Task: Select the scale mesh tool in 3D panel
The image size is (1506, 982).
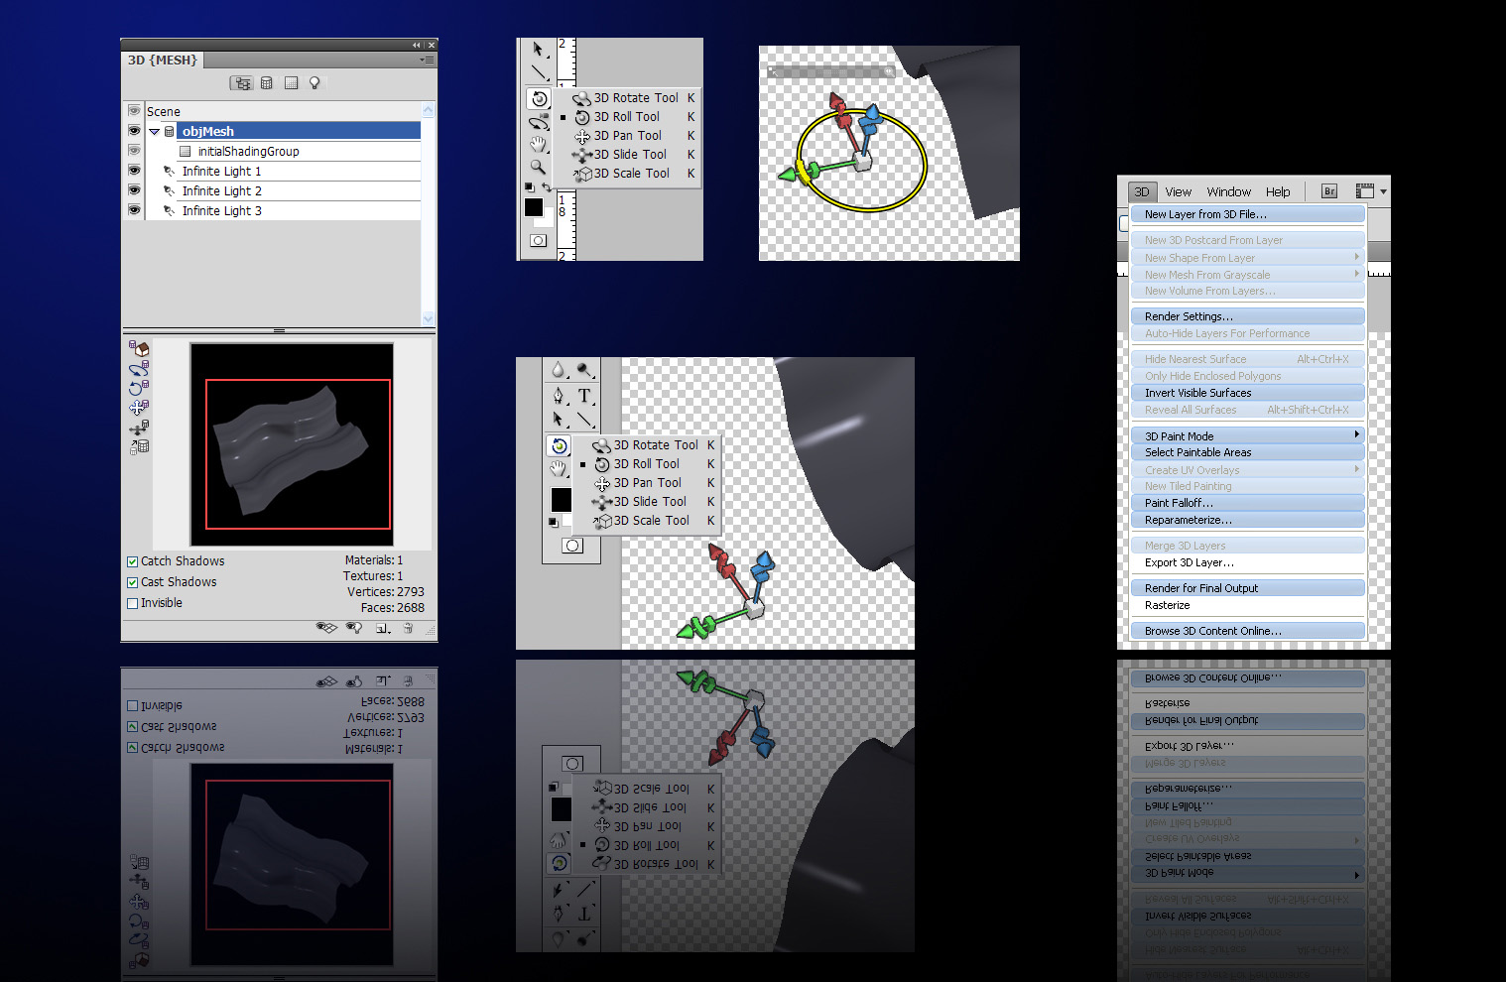Action: coord(139,447)
